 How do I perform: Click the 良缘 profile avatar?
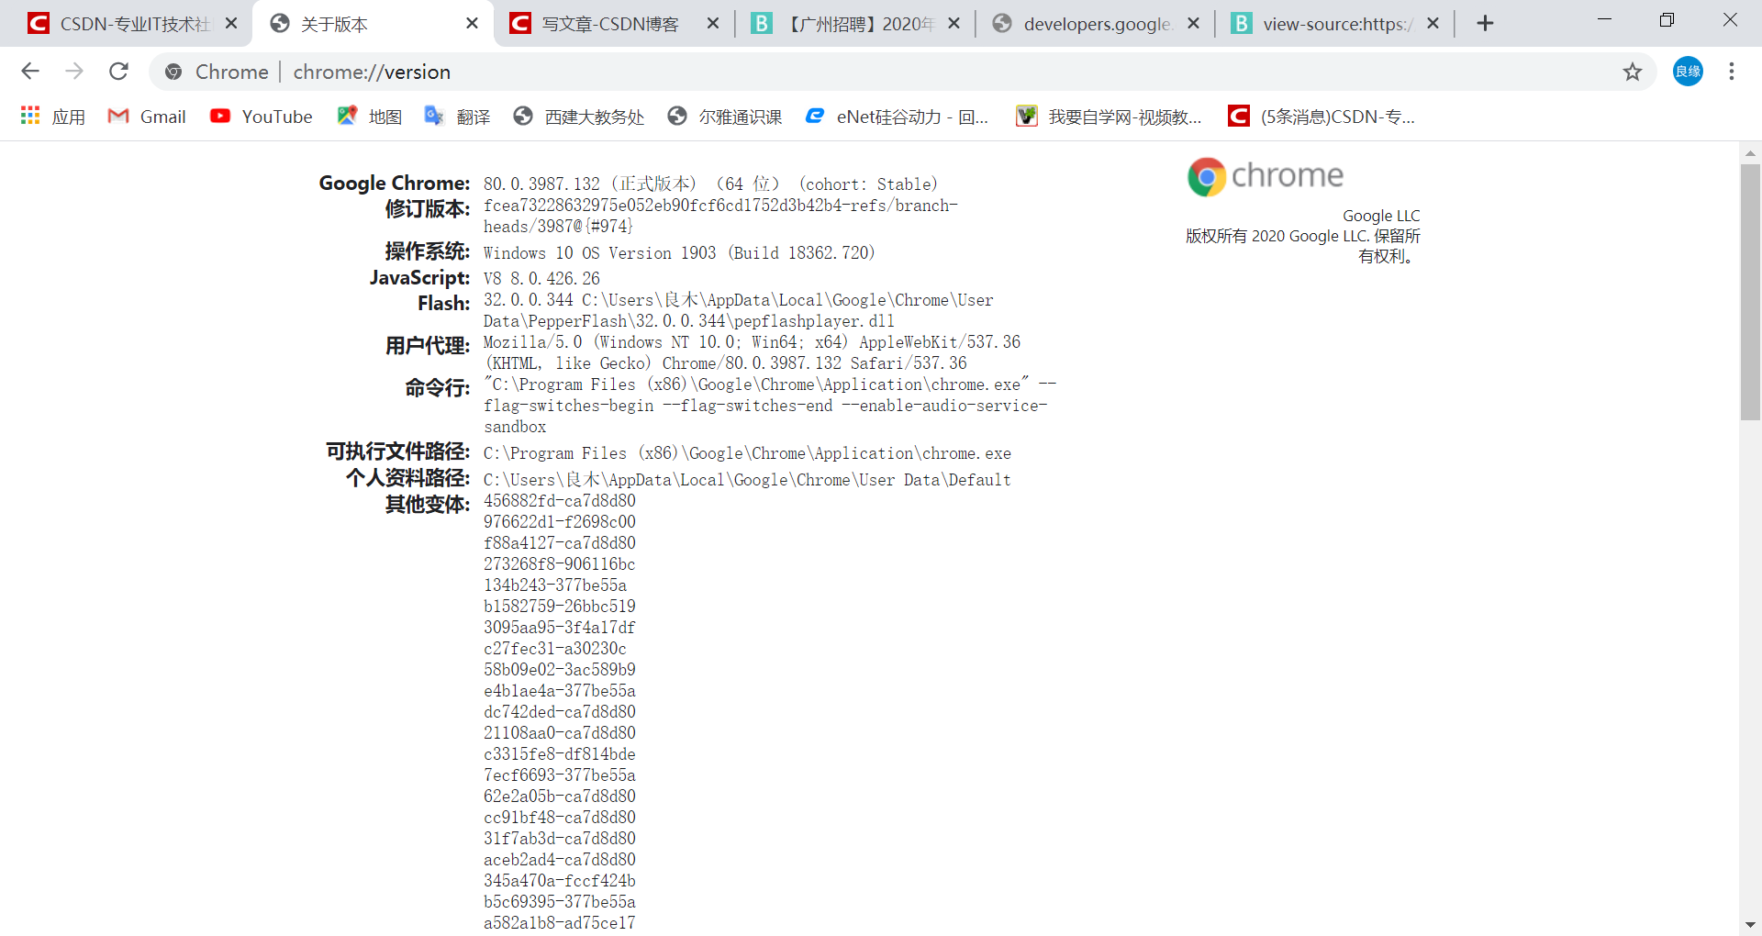[1688, 71]
